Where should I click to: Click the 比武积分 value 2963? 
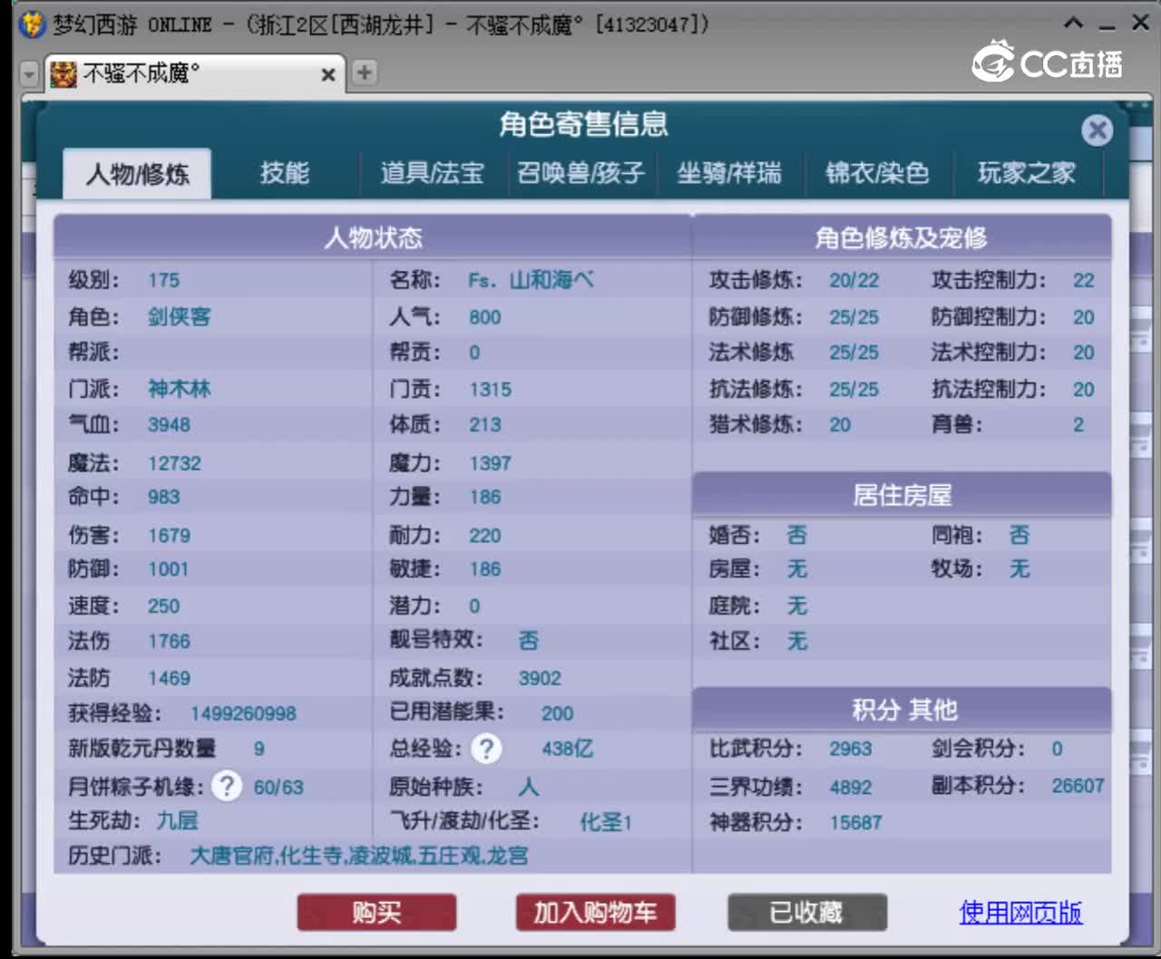coord(850,749)
